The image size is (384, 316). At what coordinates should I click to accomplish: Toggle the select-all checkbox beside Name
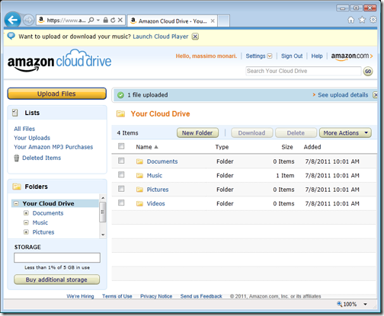(x=121, y=146)
